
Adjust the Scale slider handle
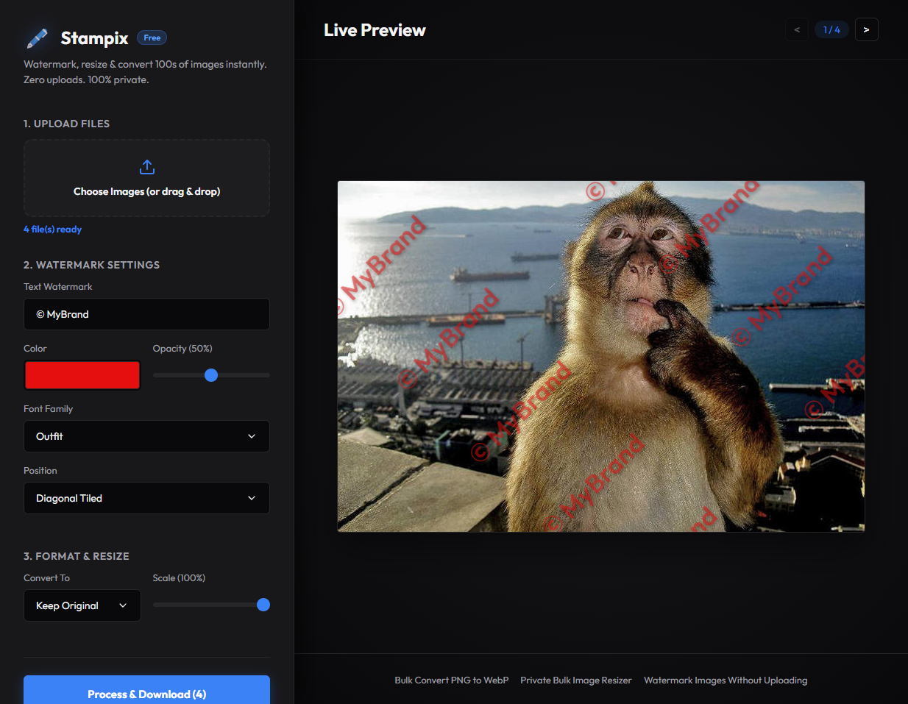[x=263, y=605]
